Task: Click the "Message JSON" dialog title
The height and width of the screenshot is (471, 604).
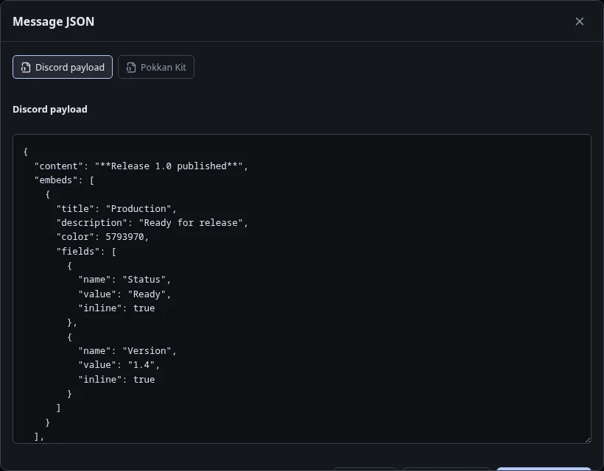Action: pyautogui.click(x=54, y=21)
